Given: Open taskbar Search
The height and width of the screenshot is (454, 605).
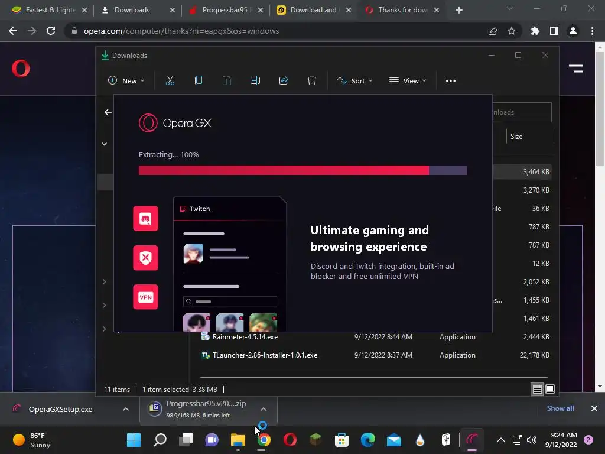Looking at the screenshot, I should pyautogui.click(x=160, y=440).
